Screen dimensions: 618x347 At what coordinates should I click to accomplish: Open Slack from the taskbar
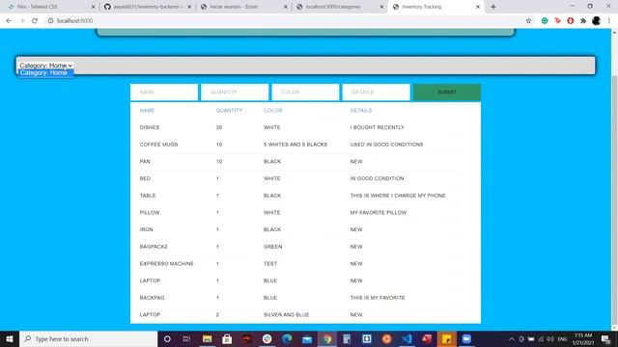(x=267, y=338)
